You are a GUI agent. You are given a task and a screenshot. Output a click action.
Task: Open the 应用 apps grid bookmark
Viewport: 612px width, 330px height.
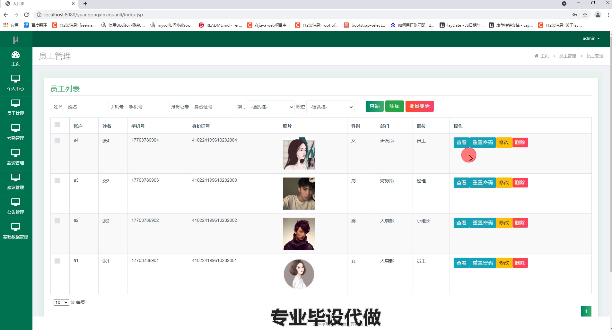(x=11, y=25)
